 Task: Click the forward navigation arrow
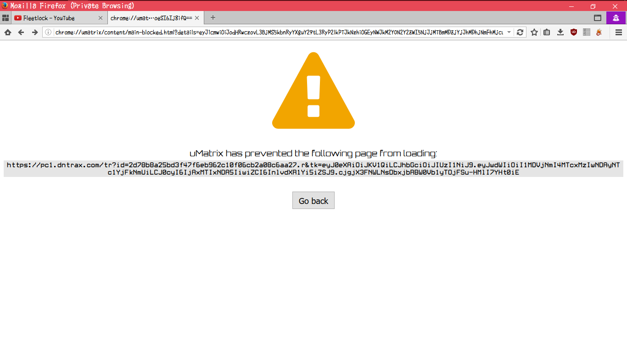tap(34, 32)
